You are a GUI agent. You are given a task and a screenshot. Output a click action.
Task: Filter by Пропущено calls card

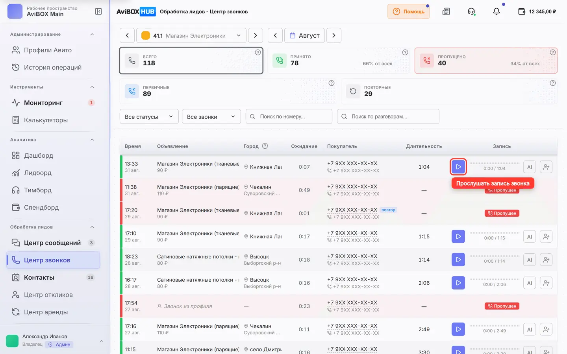486,61
